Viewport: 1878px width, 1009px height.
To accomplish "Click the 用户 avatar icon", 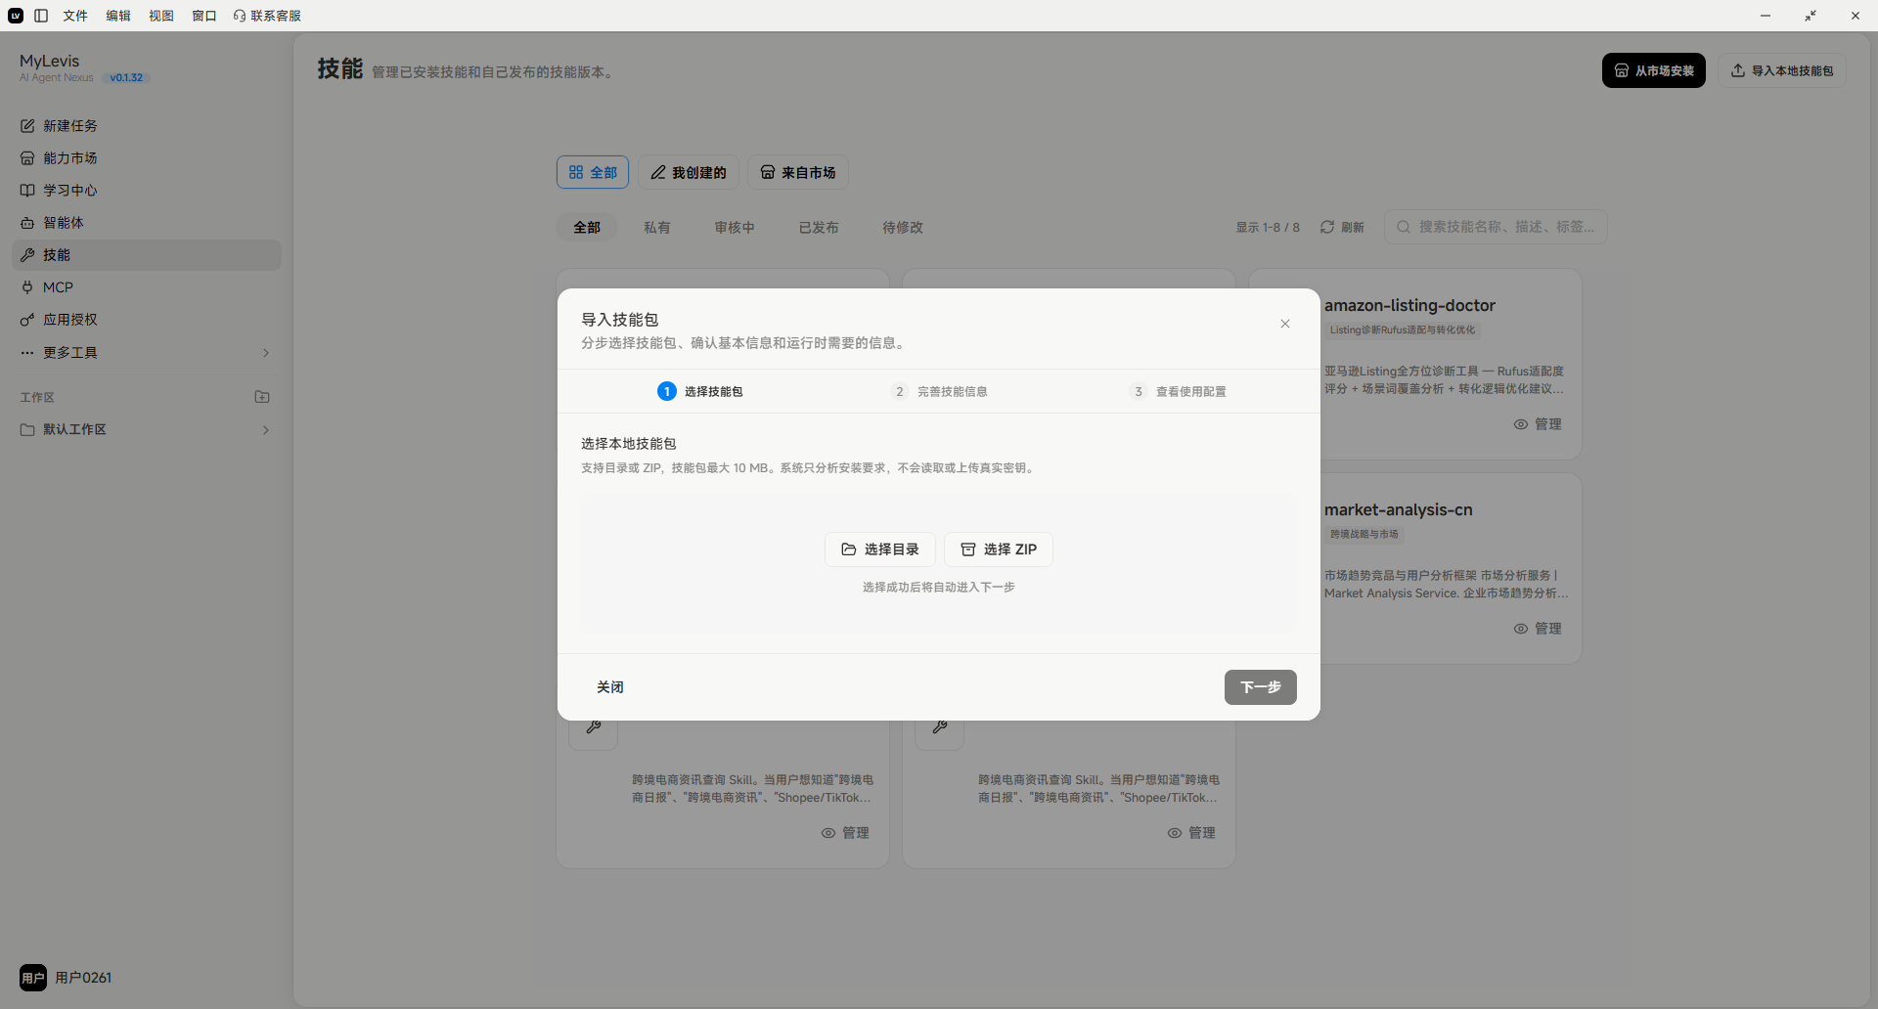I will click(33, 978).
